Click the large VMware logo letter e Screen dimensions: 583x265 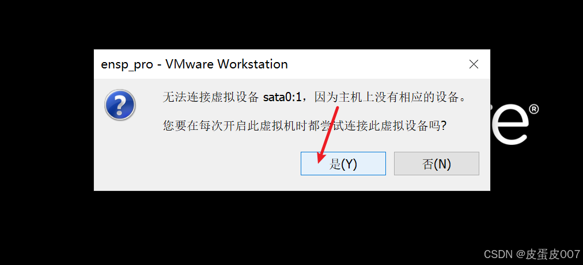click(509, 125)
